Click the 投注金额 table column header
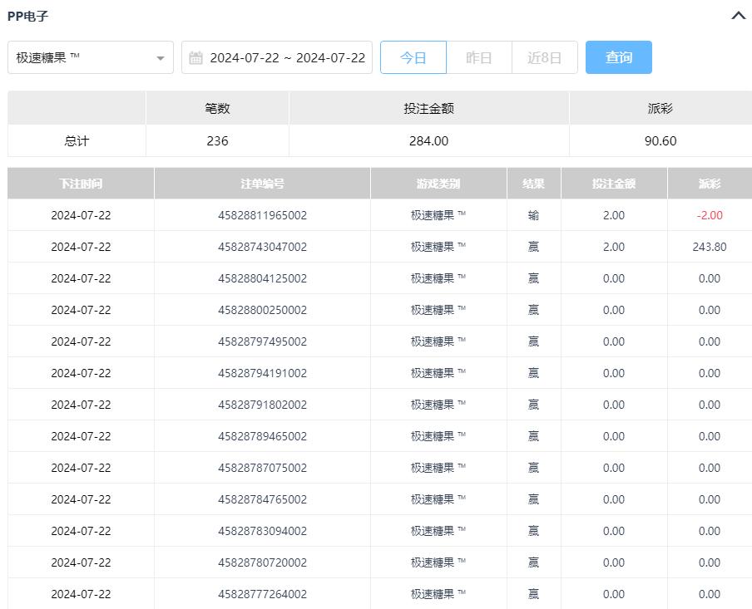The height and width of the screenshot is (609, 752). [x=614, y=184]
